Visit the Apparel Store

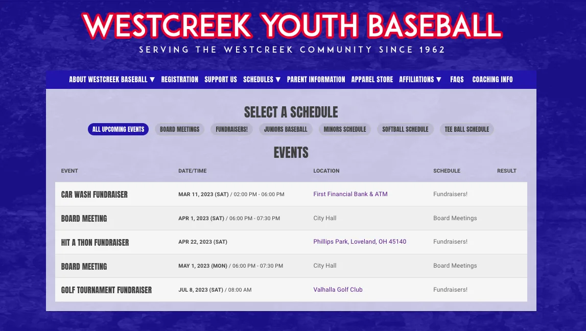pos(372,79)
